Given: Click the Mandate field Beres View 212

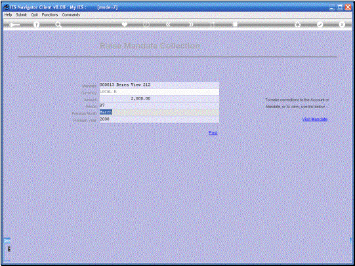Looking at the screenshot, I should click(159, 85).
